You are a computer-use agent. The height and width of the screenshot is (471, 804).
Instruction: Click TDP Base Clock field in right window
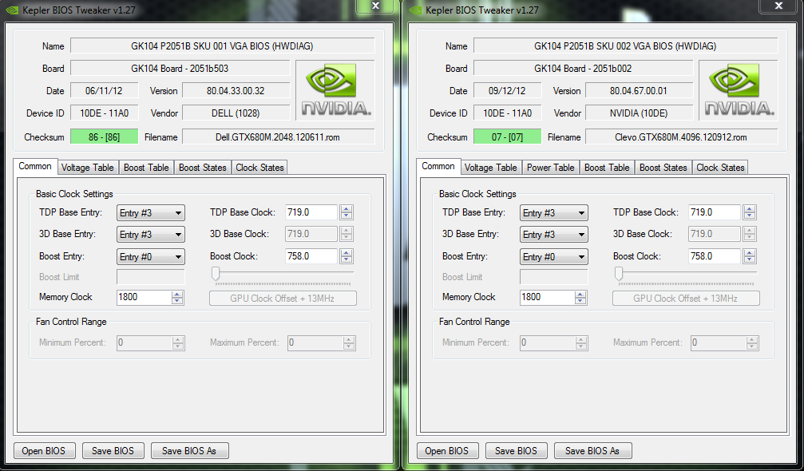point(715,212)
